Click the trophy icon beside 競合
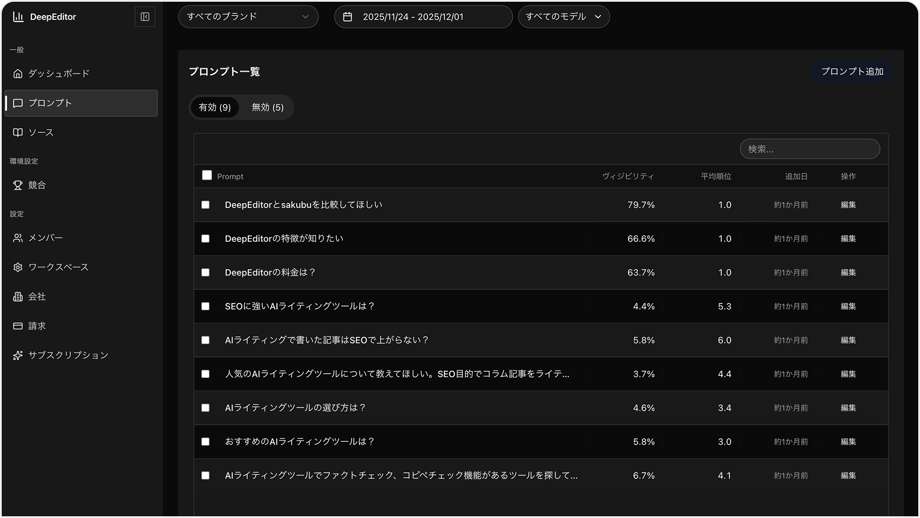Screen dimensions: 920x518 pos(18,185)
